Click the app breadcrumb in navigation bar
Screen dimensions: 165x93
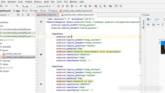pos(16,11)
